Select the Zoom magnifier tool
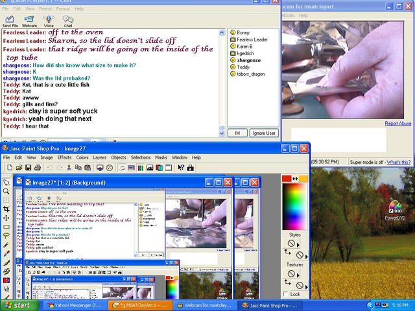Screen dimensions: 415x311 coord(6,191)
